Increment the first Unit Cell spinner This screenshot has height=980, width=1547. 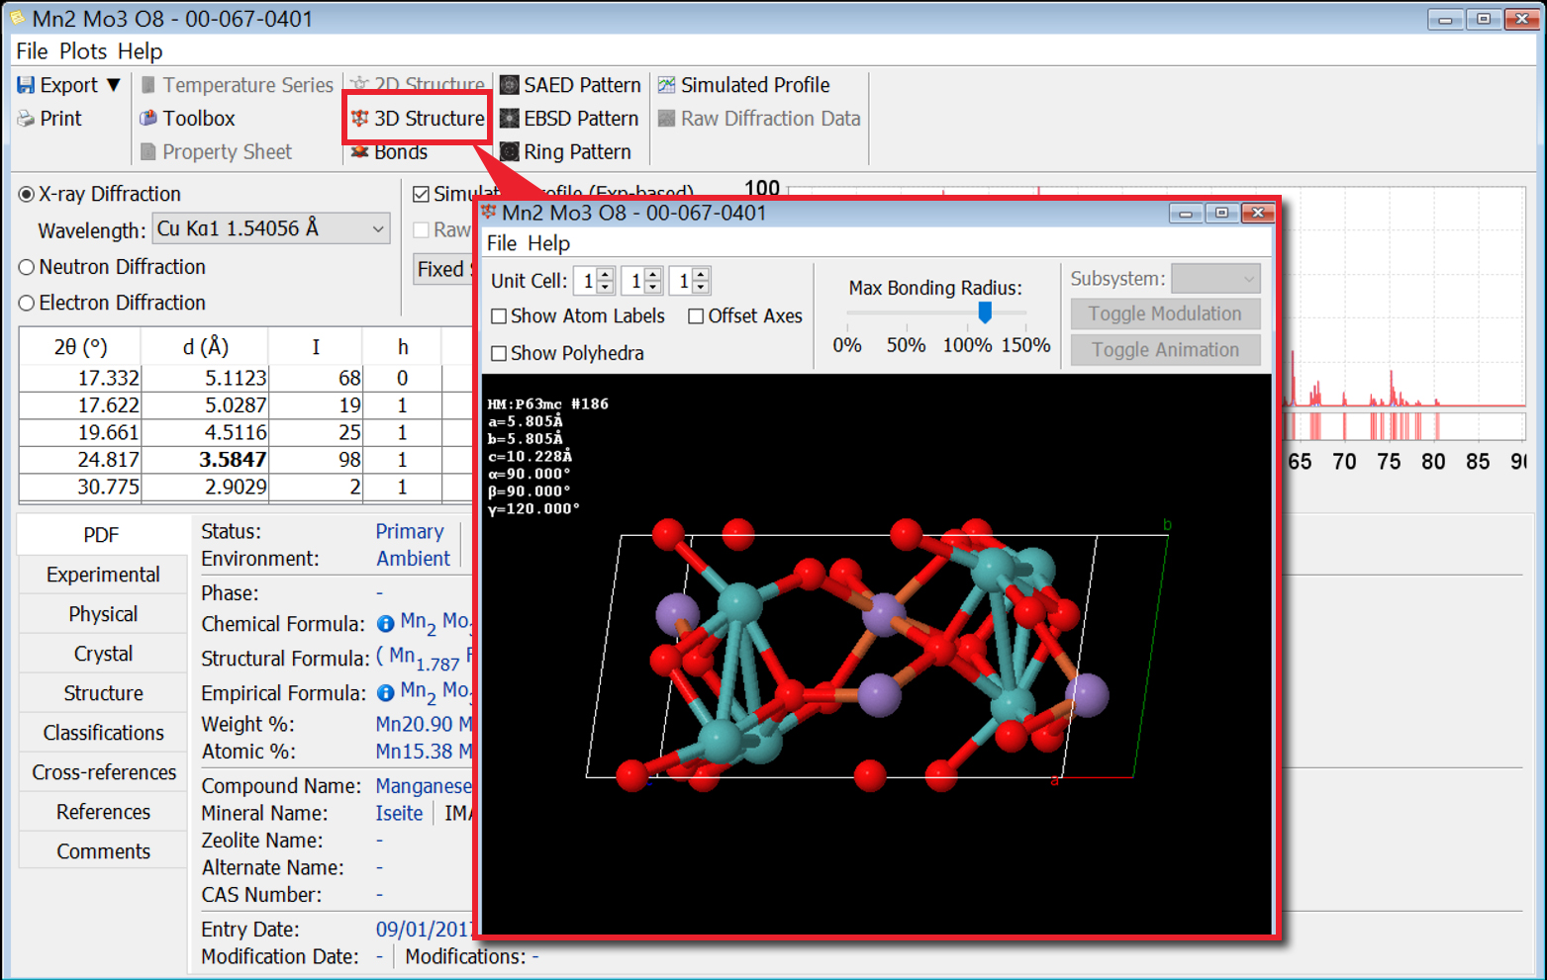[607, 275]
